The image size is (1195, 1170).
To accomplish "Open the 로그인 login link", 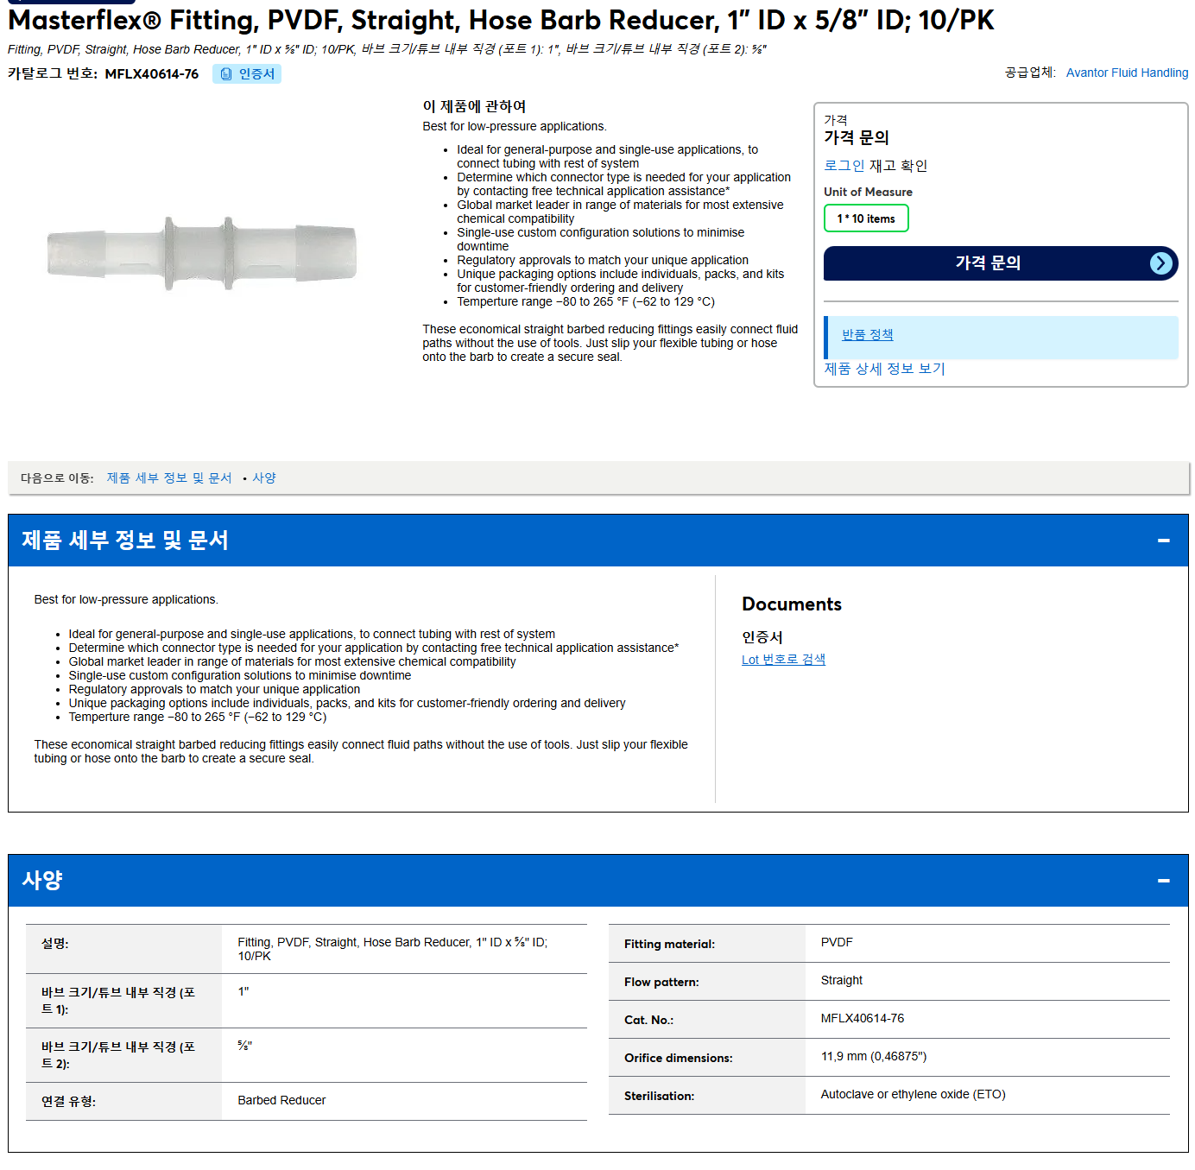I will pos(844,166).
